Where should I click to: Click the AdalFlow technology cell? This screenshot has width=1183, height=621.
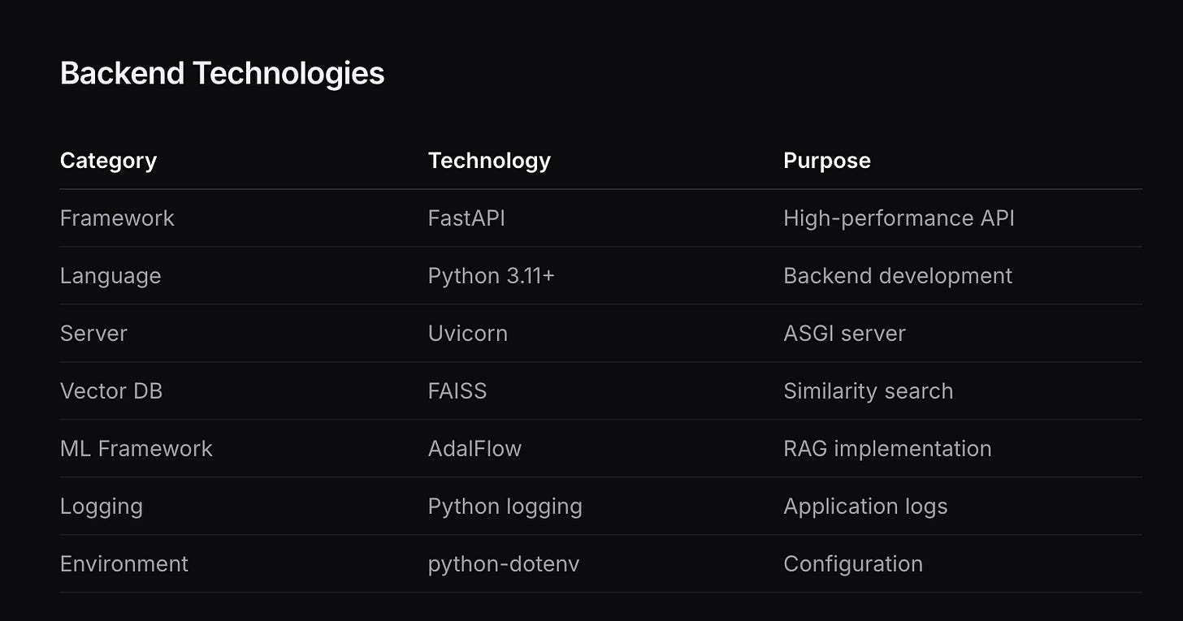point(474,449)
